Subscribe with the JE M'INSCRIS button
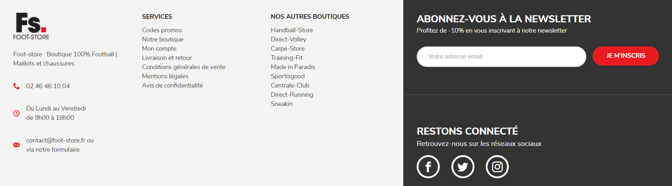672x186 pixels. point(626,56)
